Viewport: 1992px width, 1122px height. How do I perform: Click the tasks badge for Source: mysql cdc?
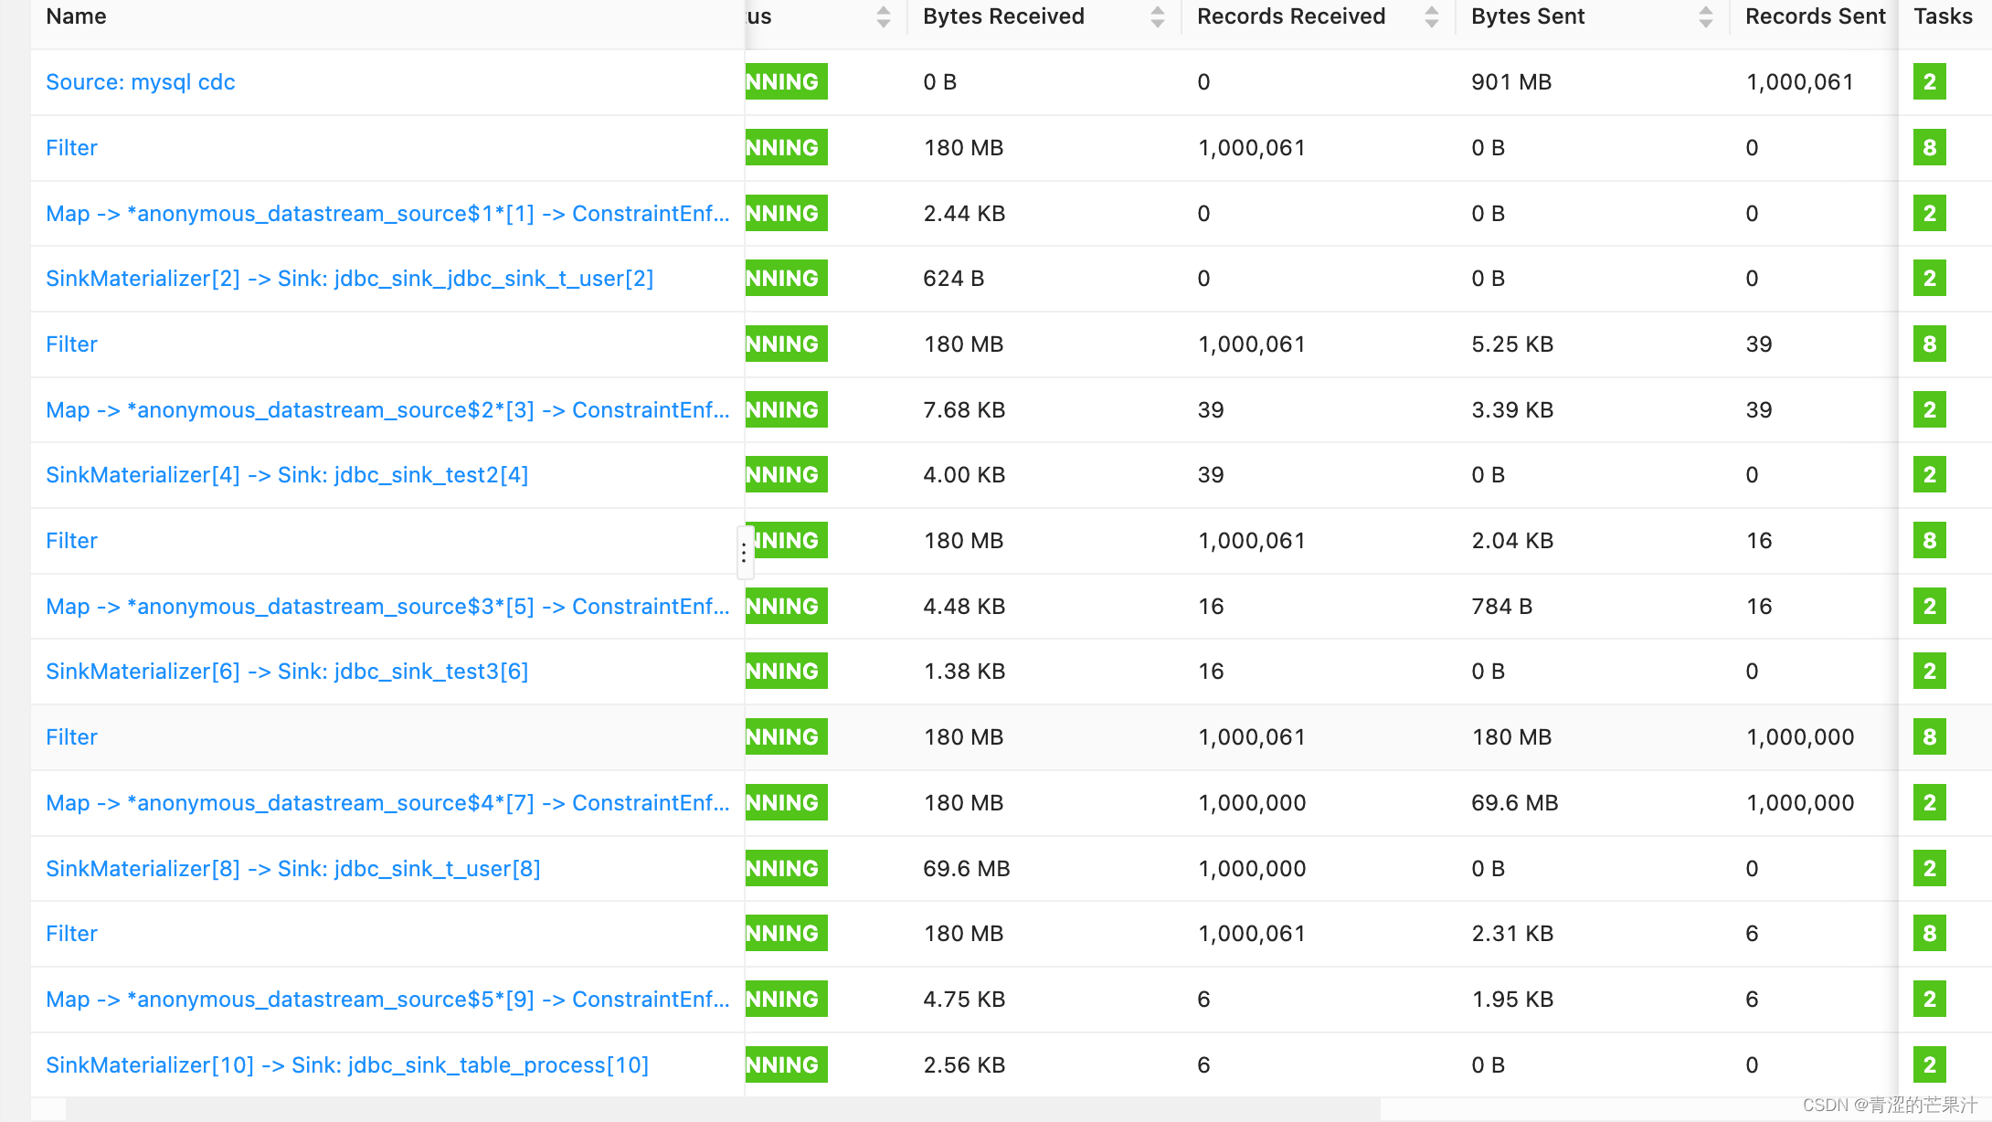1929,82
